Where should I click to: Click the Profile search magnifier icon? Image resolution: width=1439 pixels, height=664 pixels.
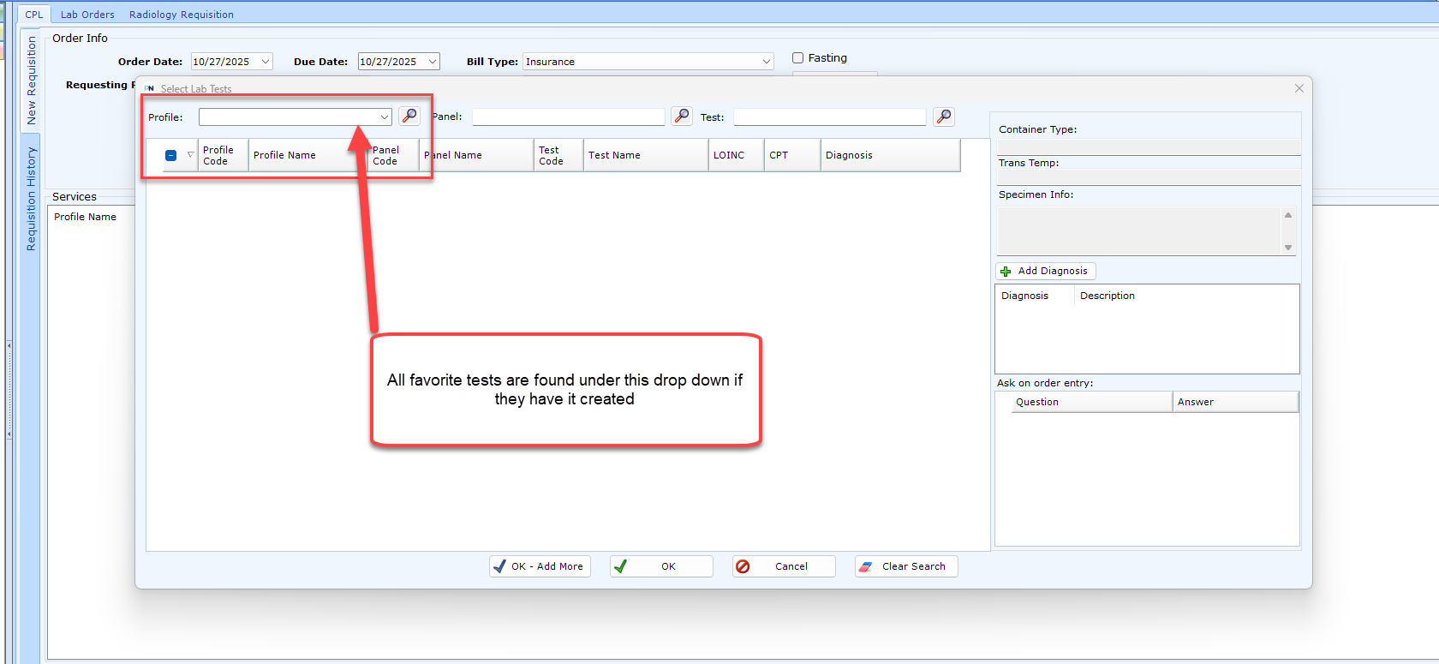[x=409, y=116]
